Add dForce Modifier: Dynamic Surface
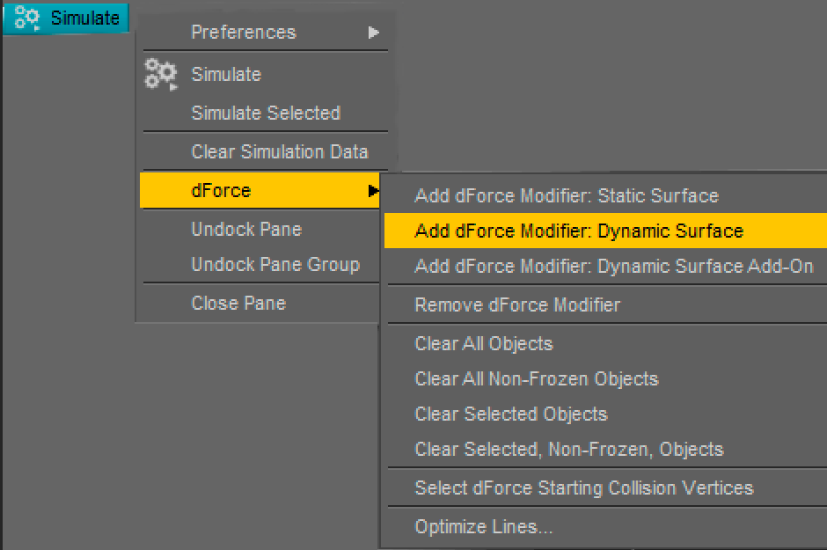 (x=605, y=231)
